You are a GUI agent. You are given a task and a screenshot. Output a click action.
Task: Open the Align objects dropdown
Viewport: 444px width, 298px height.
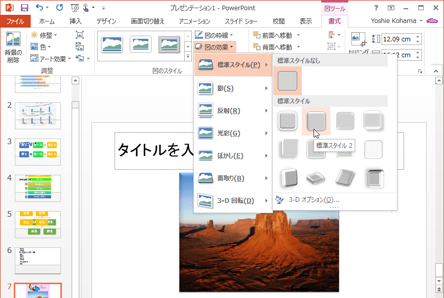tap(335, 35)
